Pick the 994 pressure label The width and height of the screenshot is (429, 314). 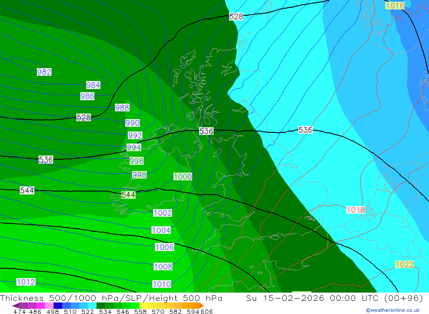pos(134,147)
